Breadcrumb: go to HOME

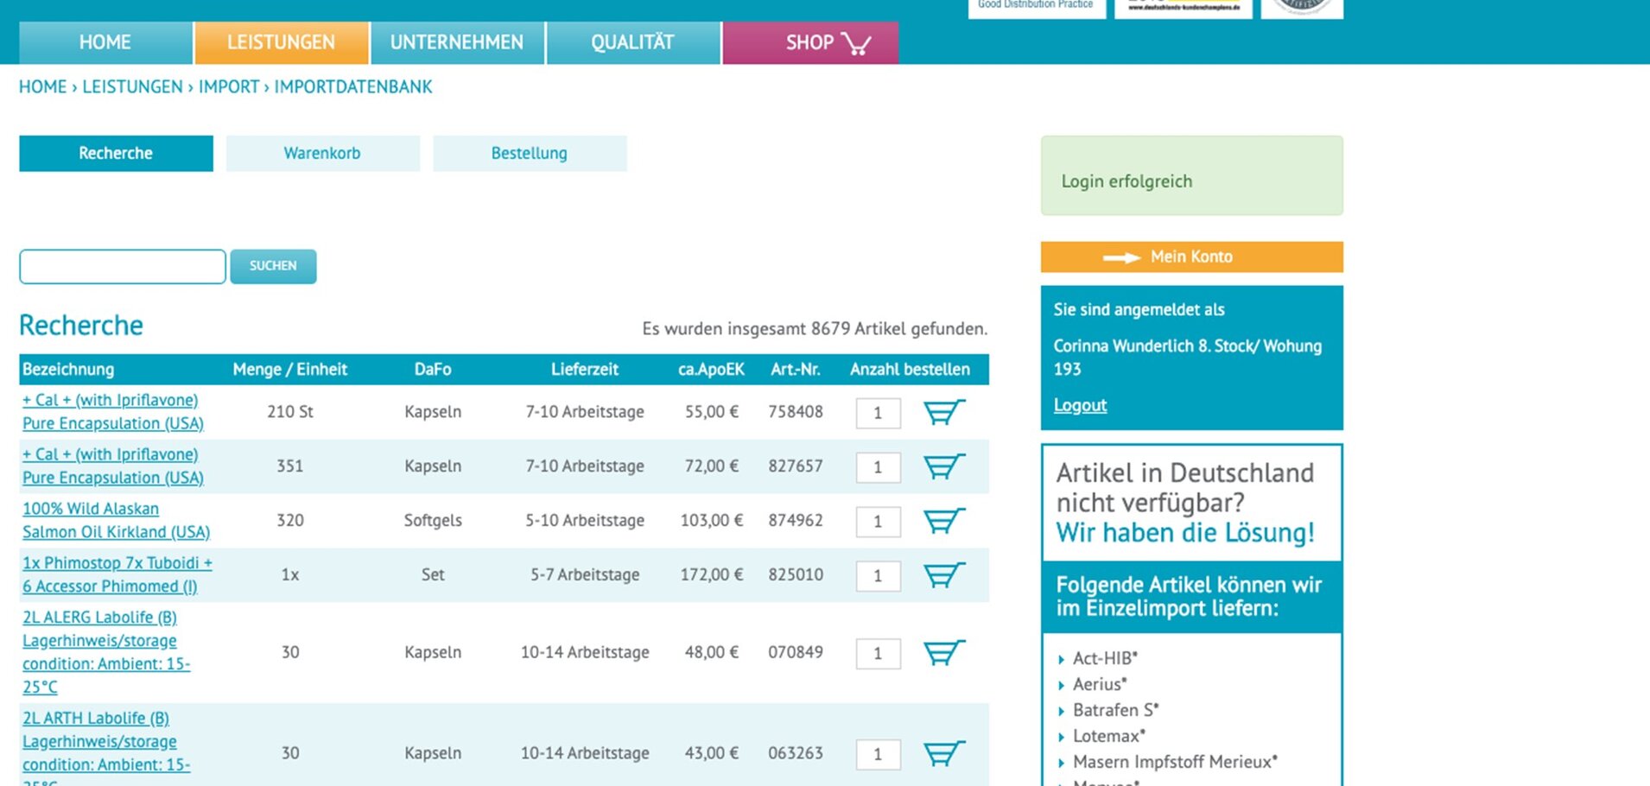point(43,87)
